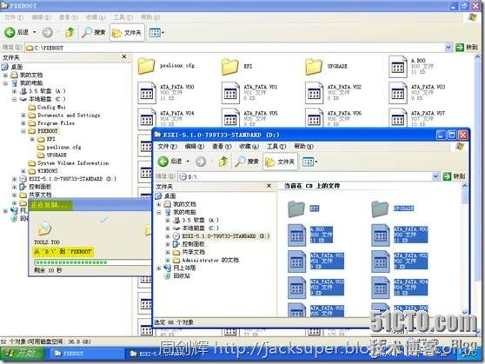Click Forward arrow in ESXI window toolbar
This screenshot has width=485, height=364.
(x=201, y=161)
